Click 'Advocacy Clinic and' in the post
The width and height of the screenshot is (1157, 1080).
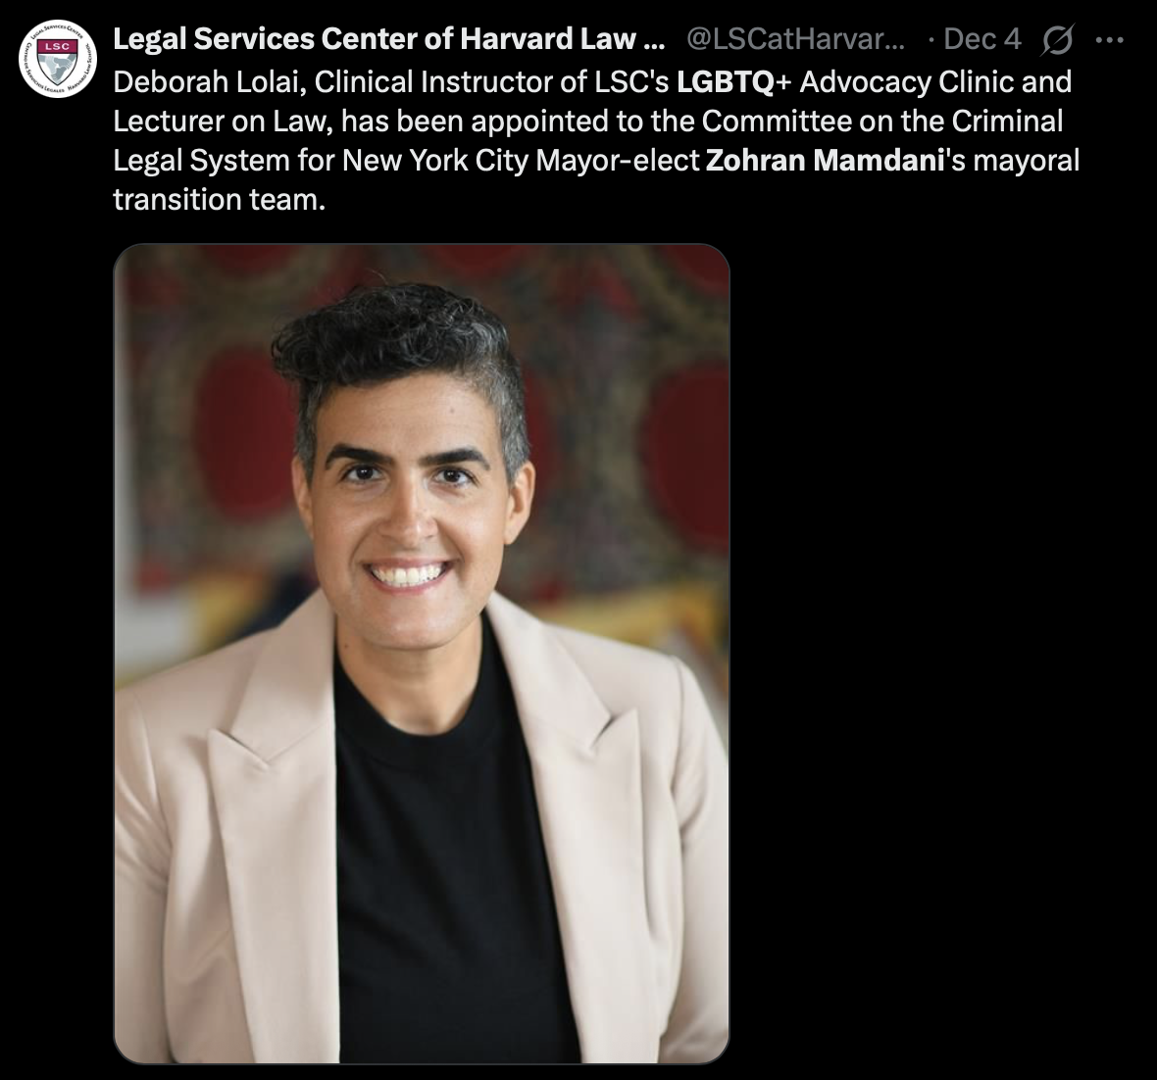pos(935,82)
